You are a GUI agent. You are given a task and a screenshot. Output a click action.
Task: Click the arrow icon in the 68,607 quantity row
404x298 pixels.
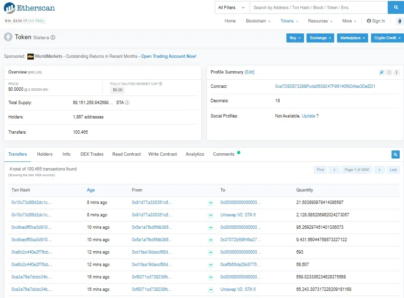pos(210,265)
